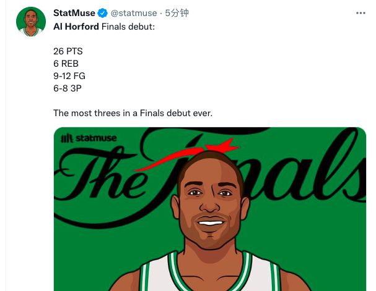Click the blue verified badge icon
The image size is (376, 291).
[x=103, y=13]
